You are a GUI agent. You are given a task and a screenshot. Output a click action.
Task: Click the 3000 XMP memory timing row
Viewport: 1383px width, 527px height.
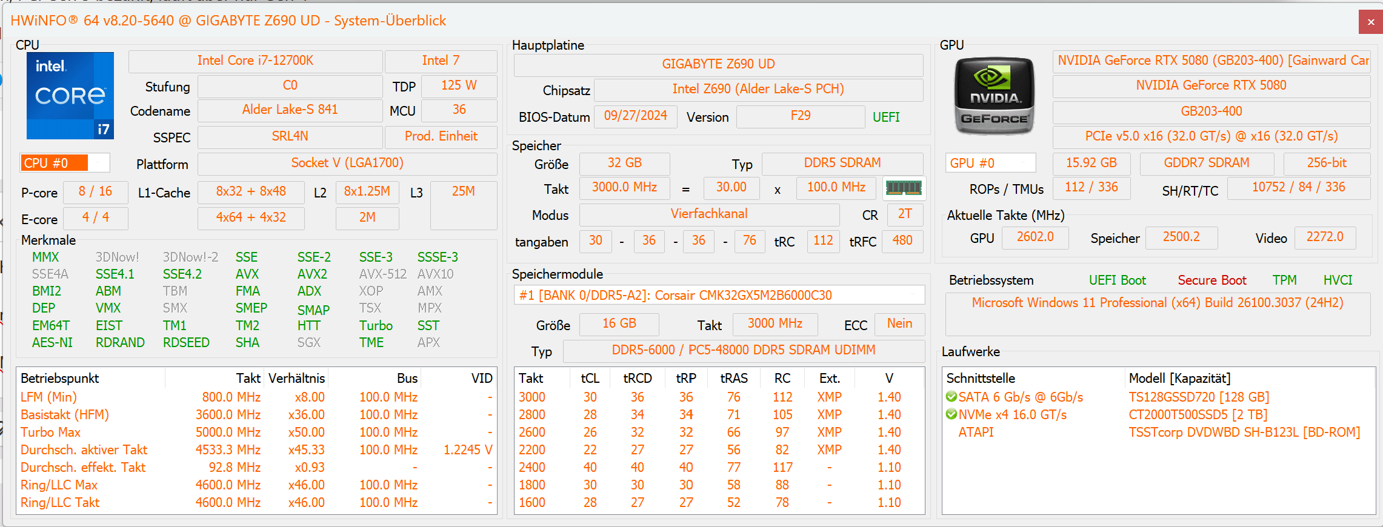pyautogui.click(x=719, y=397)
